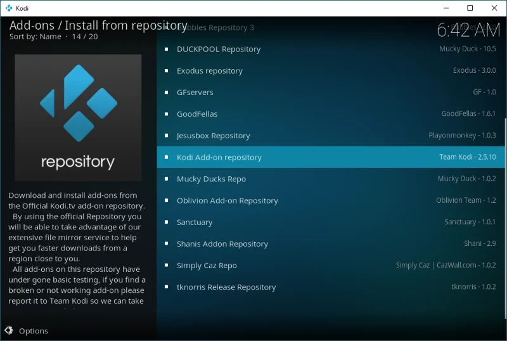507x341 pixels.
Task: Minimize the Kodi window
Action: tap(446, 8)
